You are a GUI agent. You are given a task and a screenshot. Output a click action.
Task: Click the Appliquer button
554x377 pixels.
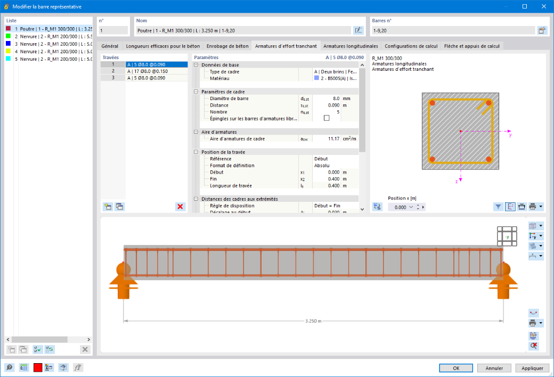coord(532,368)
